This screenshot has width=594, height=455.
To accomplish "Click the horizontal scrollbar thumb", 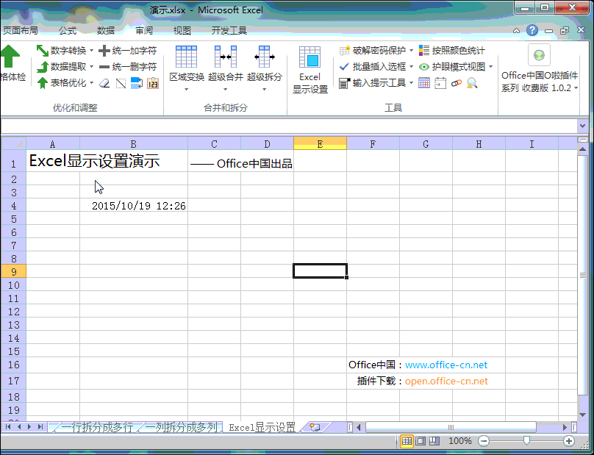I will tap(451, 427).
